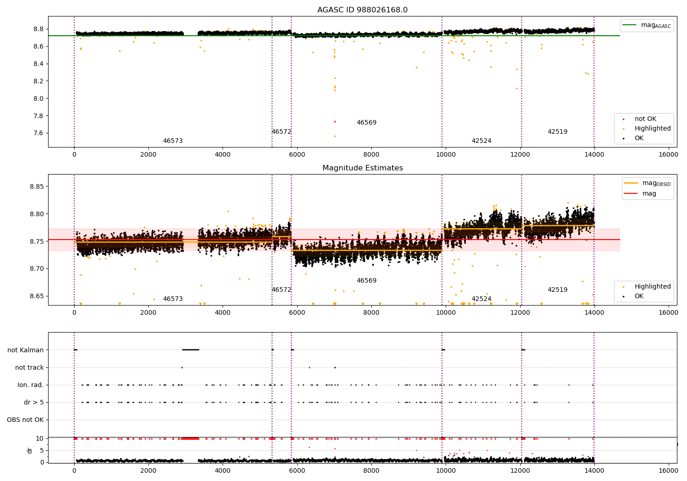Click the 'Magnitude Estimates' subplot title
This screenshot has height=481, width=687.
pyautogui.click(x=362, y=168)
